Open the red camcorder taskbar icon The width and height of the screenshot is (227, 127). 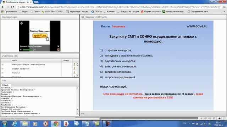point(107,124)
